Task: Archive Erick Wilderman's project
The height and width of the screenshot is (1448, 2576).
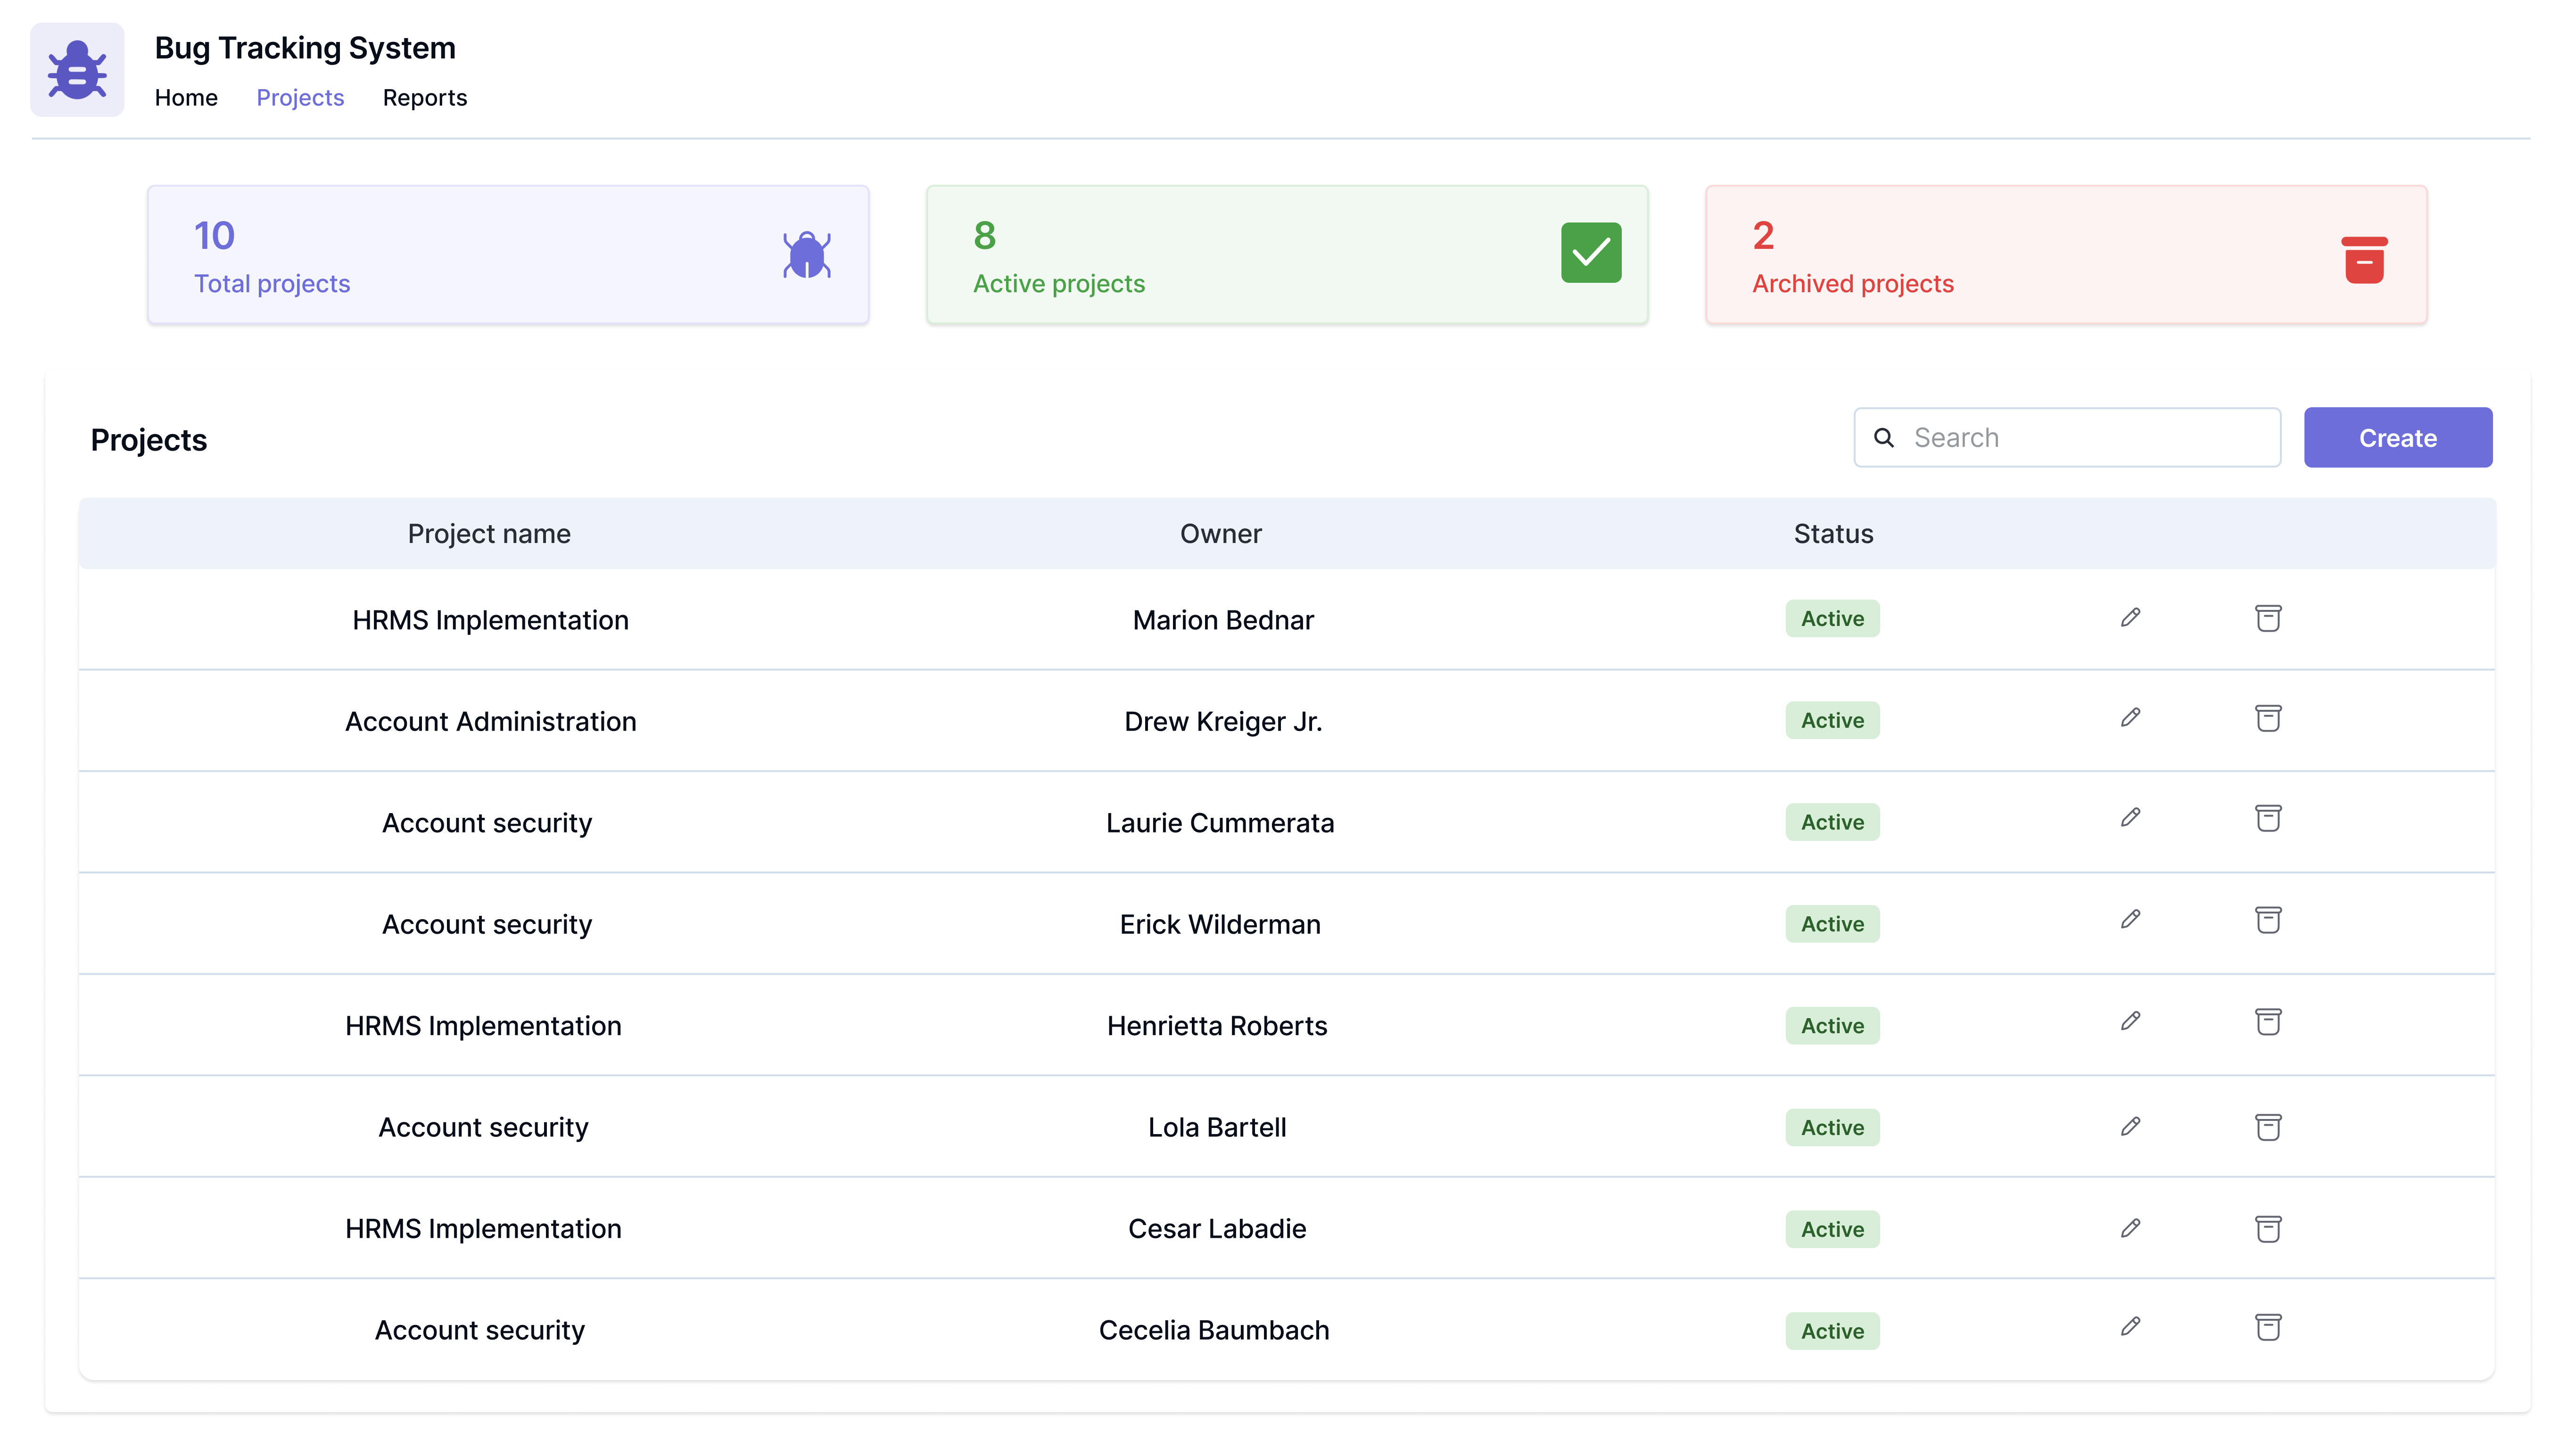Action: [x=2268, y=920]
